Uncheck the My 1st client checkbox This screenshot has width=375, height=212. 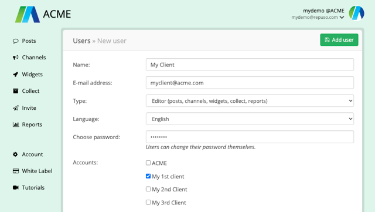[x=148, y=176]
